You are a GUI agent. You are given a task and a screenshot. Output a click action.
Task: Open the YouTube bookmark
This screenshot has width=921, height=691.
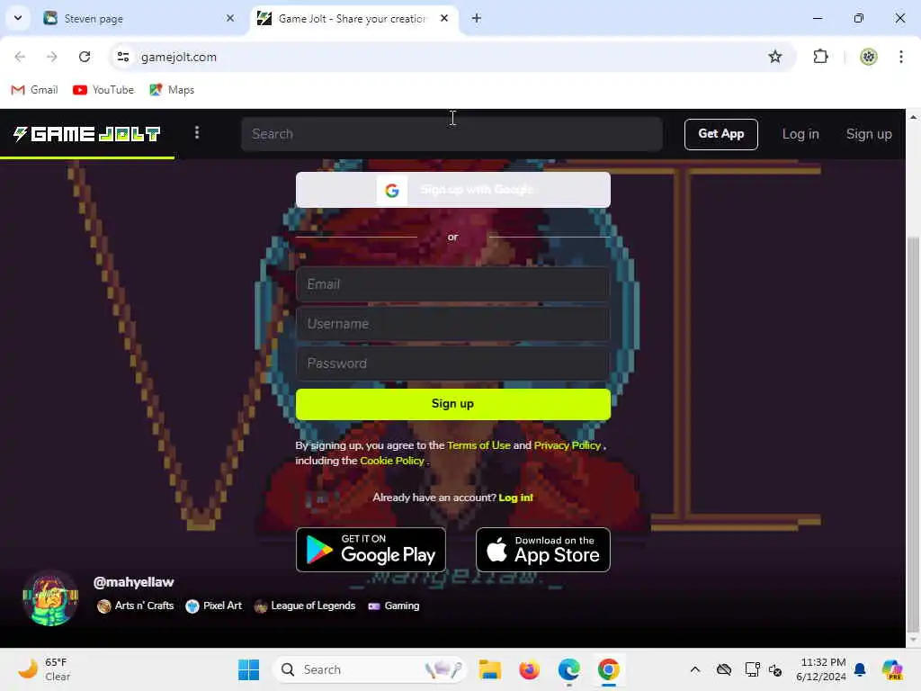coord(103,90)
